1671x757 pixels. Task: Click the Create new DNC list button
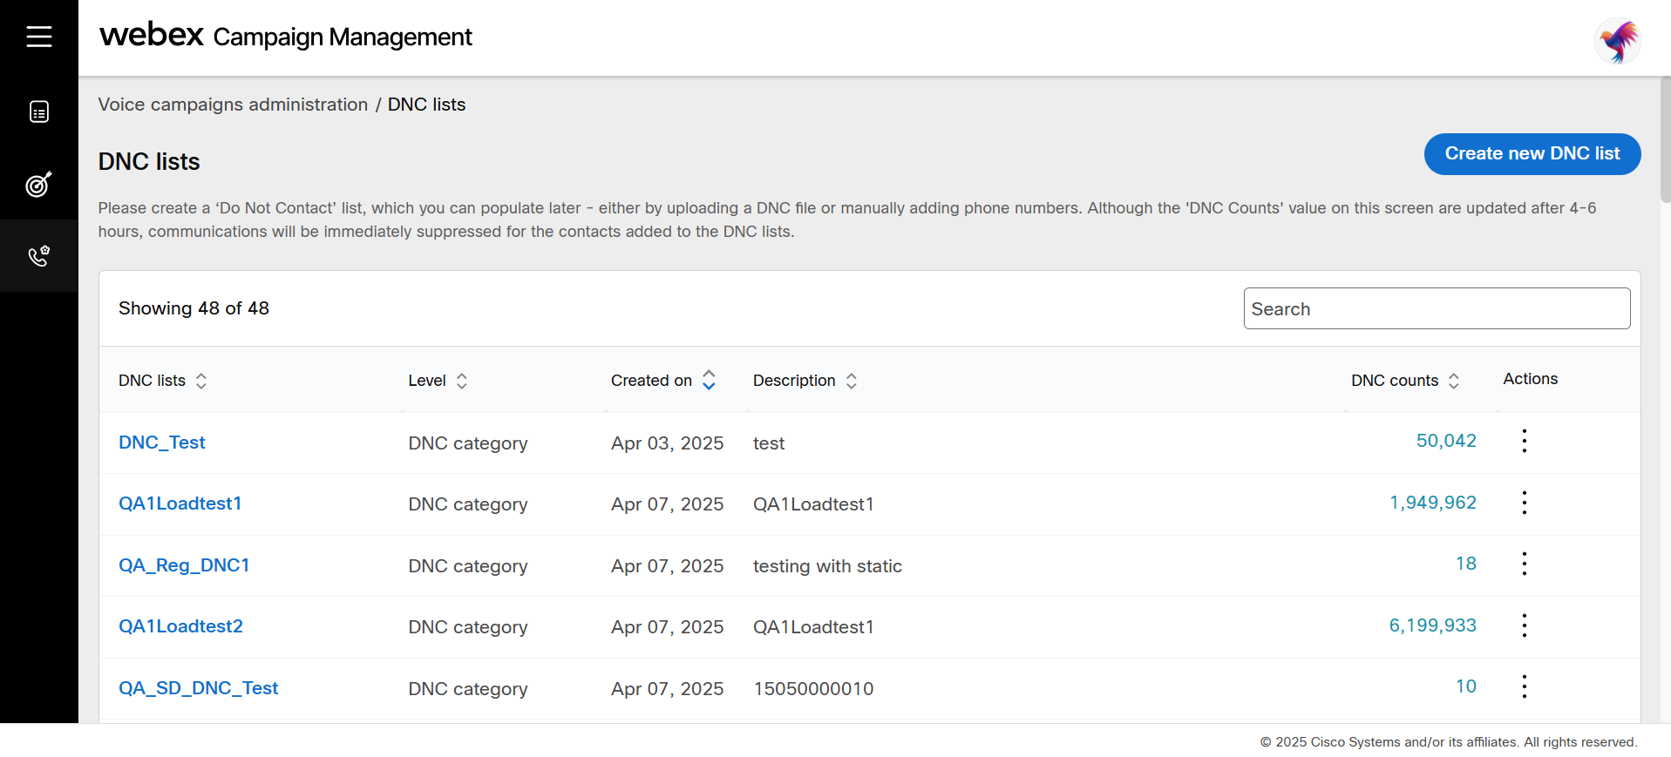click(x=1532, y=154)
